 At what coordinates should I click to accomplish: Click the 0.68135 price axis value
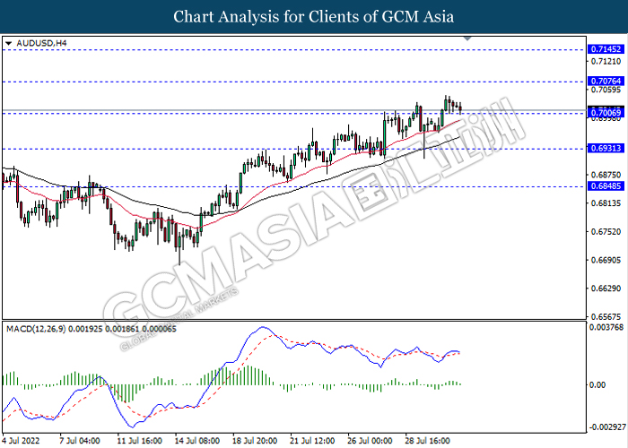[x=606, y=203]
